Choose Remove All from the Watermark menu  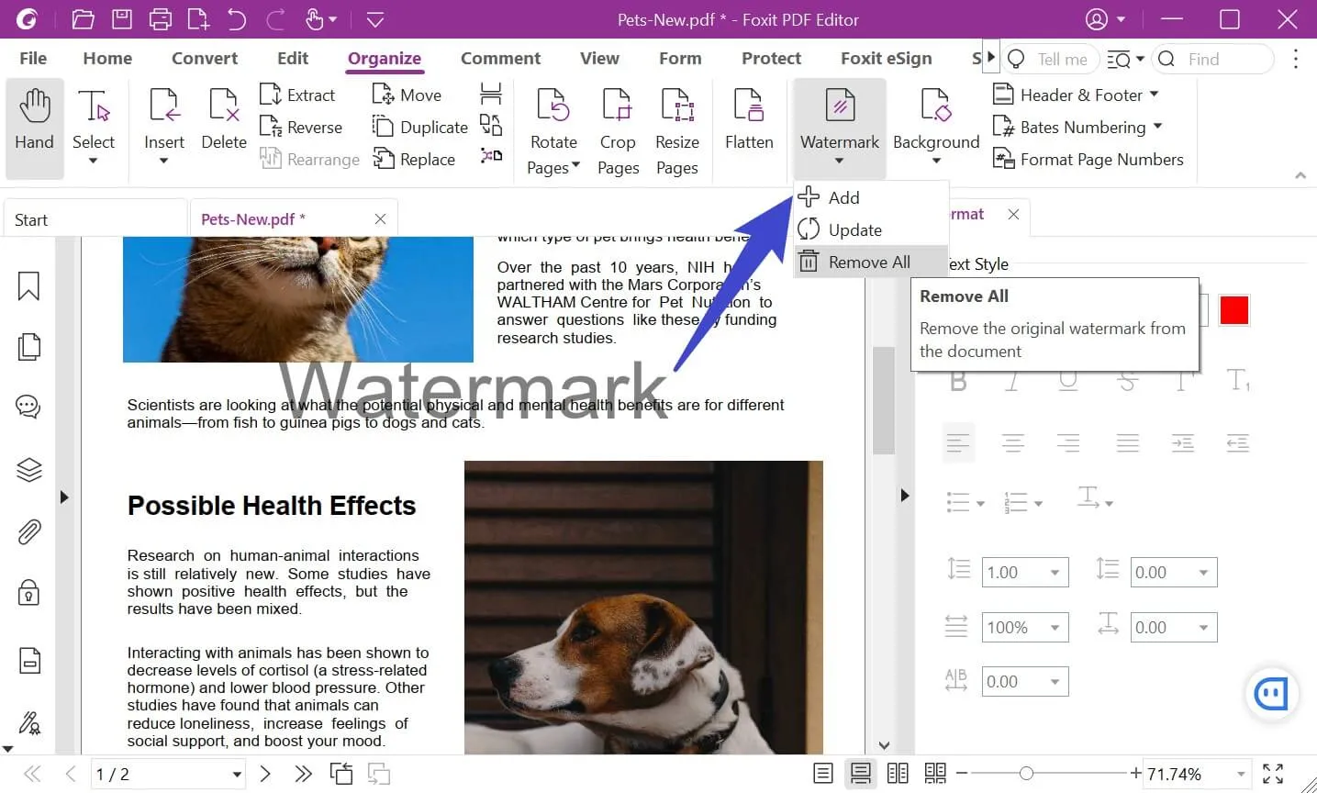(867, 262)
